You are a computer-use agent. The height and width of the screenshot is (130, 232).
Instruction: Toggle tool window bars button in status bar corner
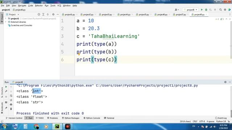(2, 121)
